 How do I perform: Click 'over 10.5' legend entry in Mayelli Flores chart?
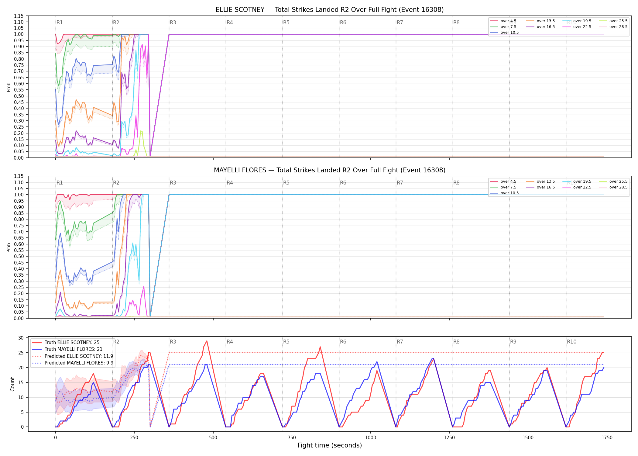tap(504, 193)
